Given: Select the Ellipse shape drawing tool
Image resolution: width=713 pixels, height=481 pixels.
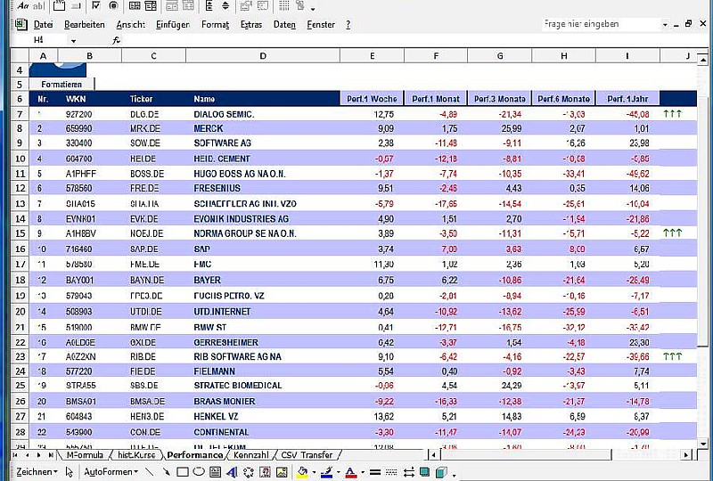Looking at the screenshot, I should [x=198, y=472].
